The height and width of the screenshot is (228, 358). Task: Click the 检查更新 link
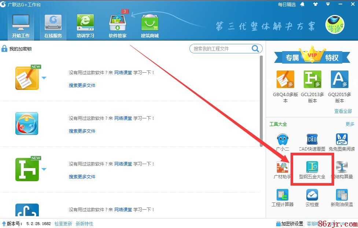[63, 224]
